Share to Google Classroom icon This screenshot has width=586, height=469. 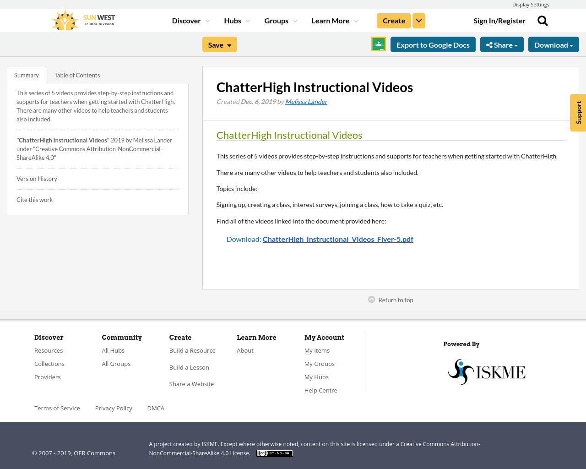378,44
